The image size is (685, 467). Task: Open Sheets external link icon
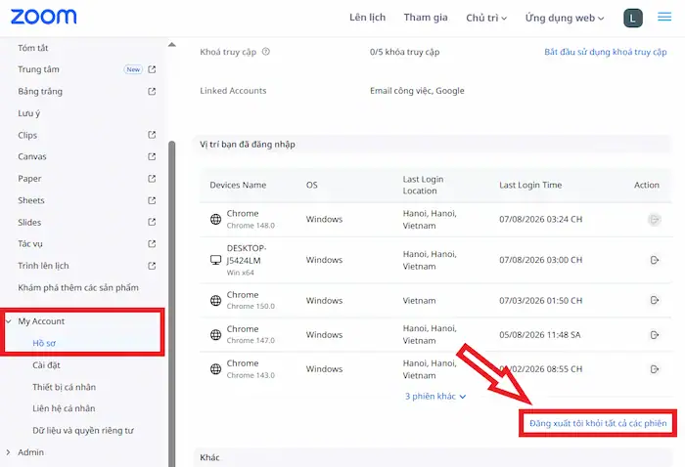point(152,200)
